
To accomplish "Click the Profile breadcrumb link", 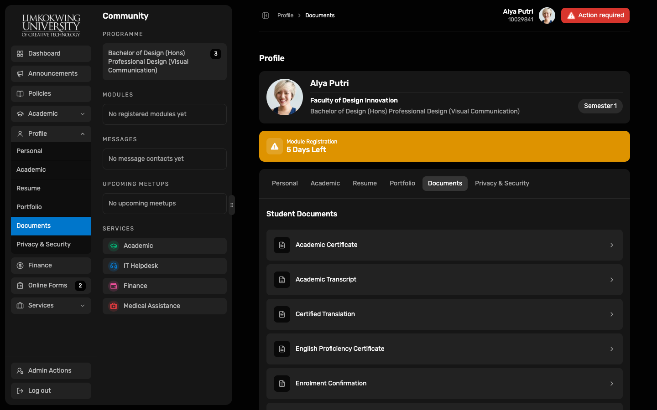I will (285, 15).
